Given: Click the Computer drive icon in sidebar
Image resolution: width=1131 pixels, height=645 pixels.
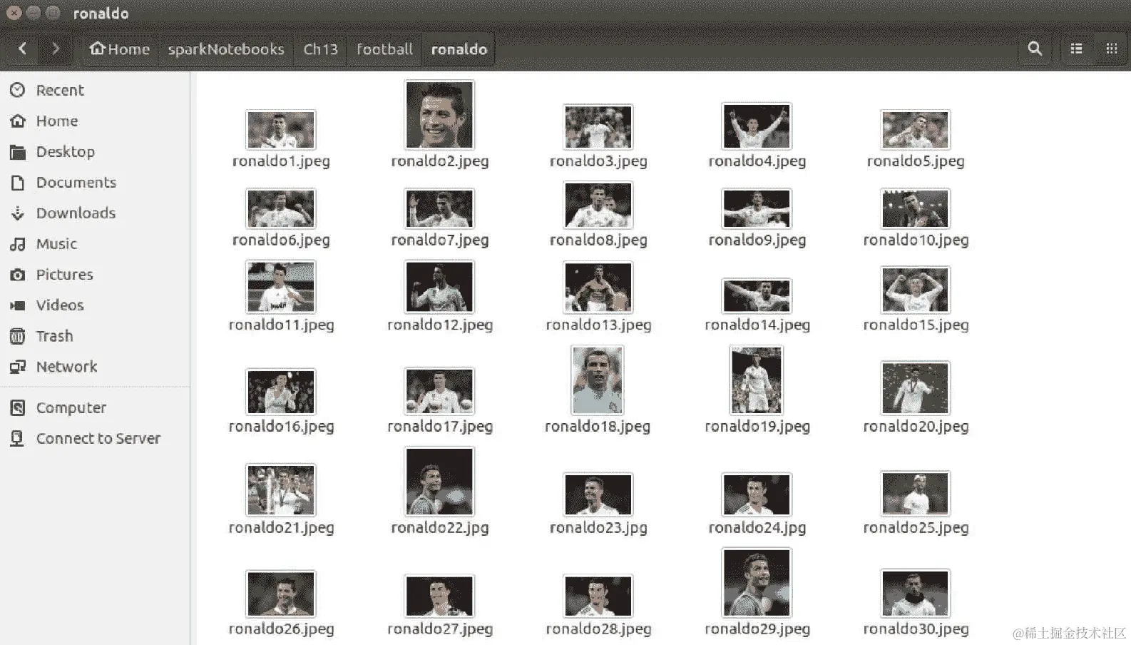Looking at the screenshot, I should (x=18, y=407).
